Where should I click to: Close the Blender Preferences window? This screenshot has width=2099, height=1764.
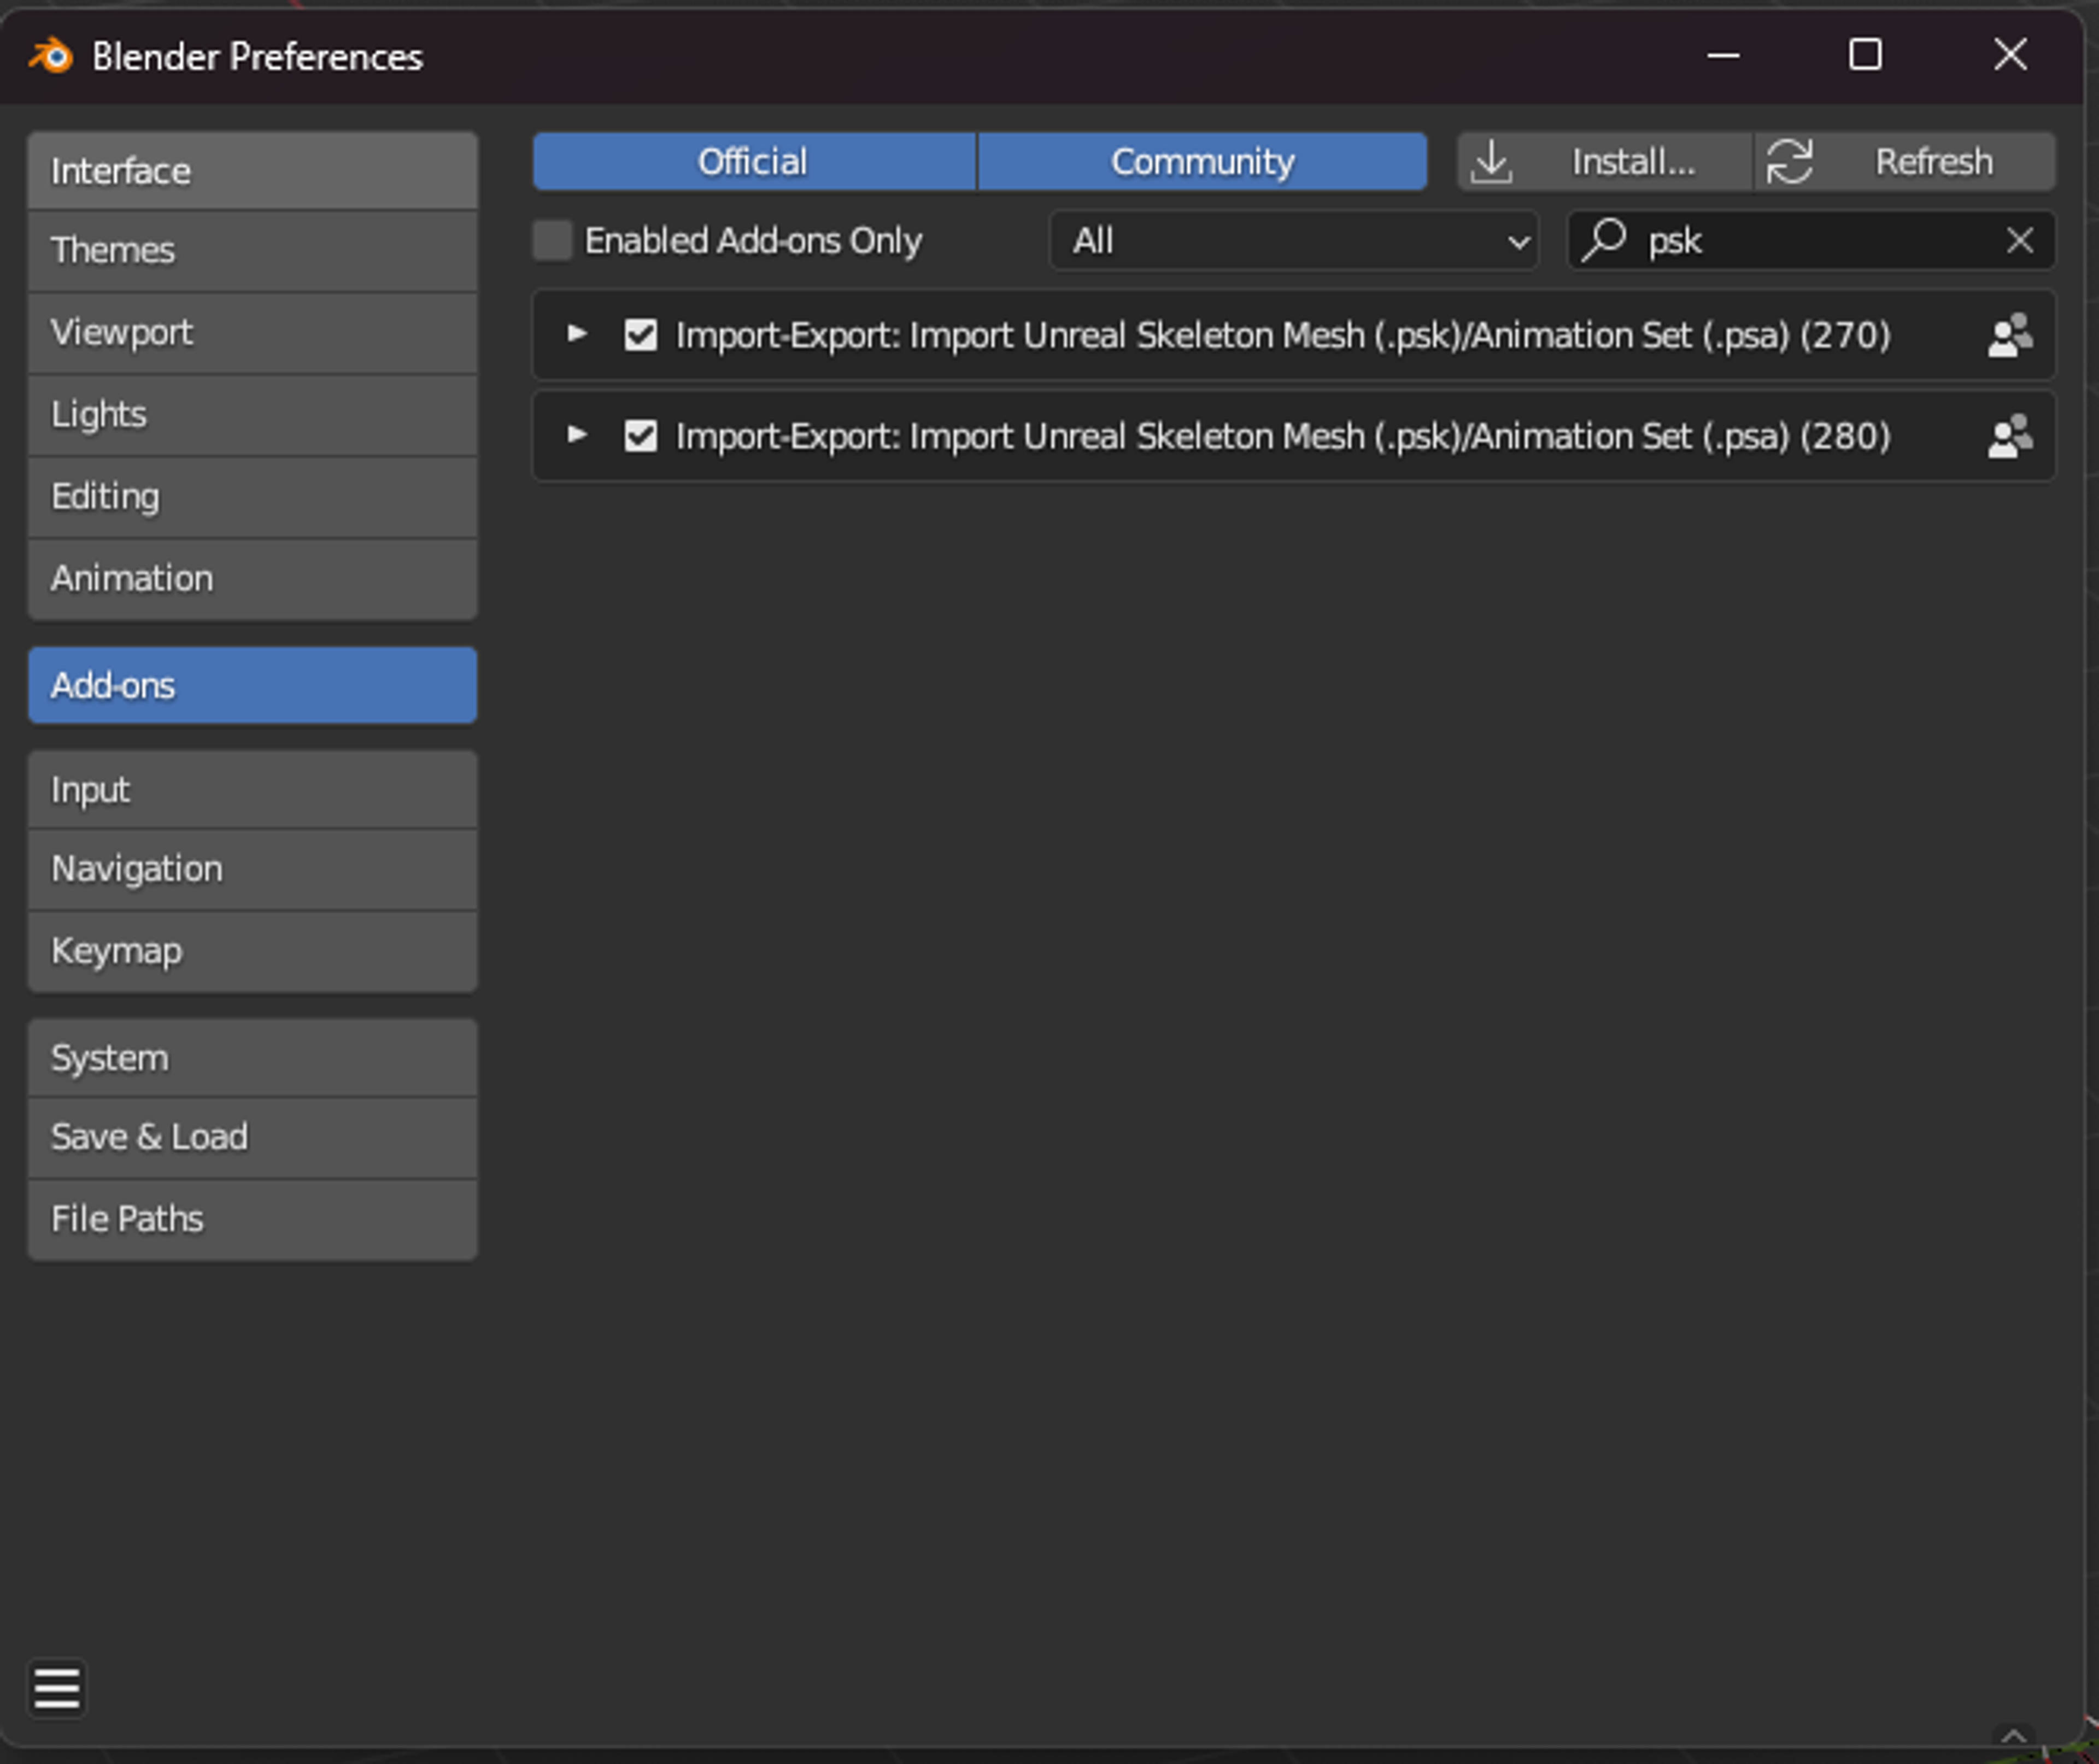pos(2010,55)
